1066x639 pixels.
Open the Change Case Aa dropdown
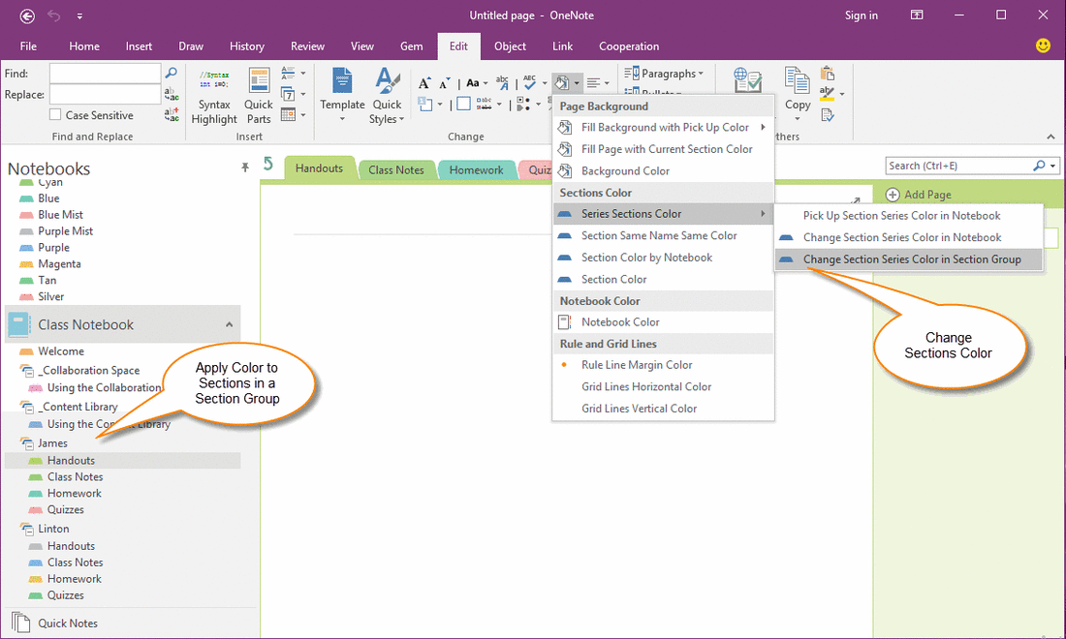tap(477, 83)
